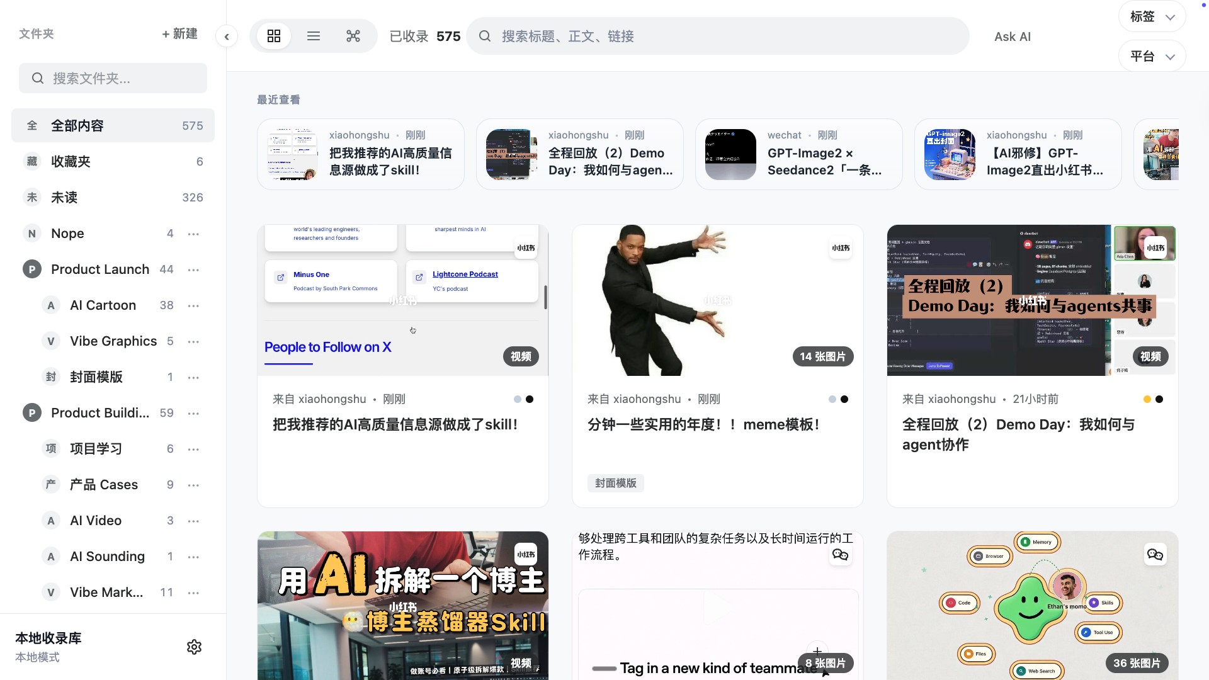Click status color dots on People to Follow card

(x=523, y=399)
